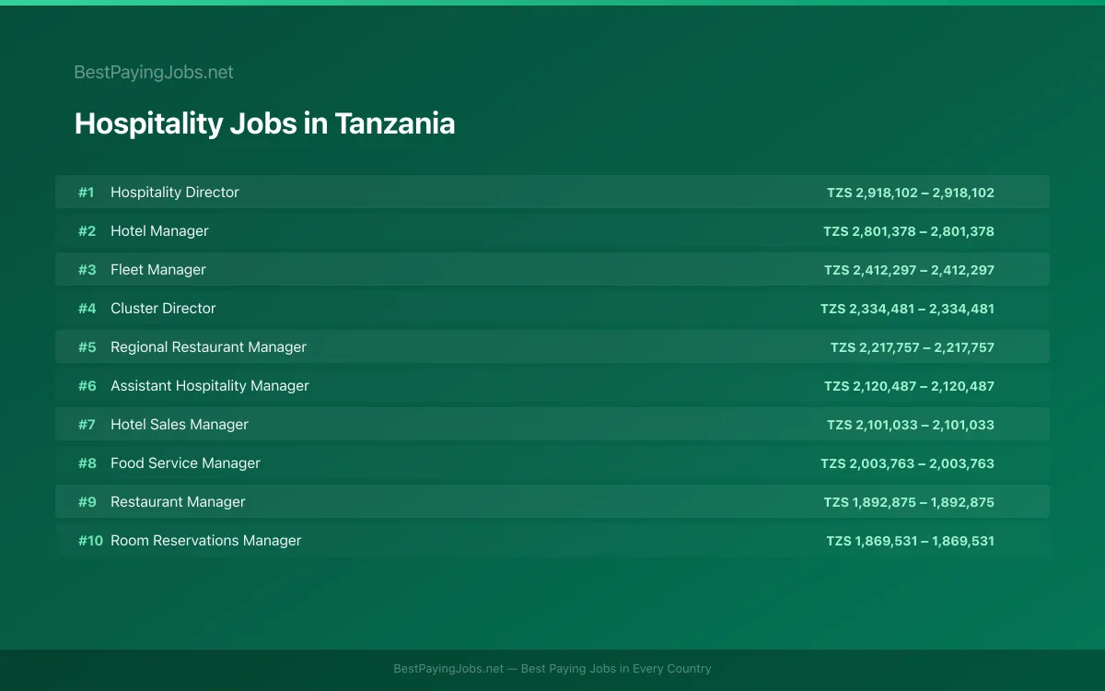Screen dimensions: 1105x691
Task: Click salary TZS 1,892,875 – 1,892,875
Action: (x=909, y=502)
